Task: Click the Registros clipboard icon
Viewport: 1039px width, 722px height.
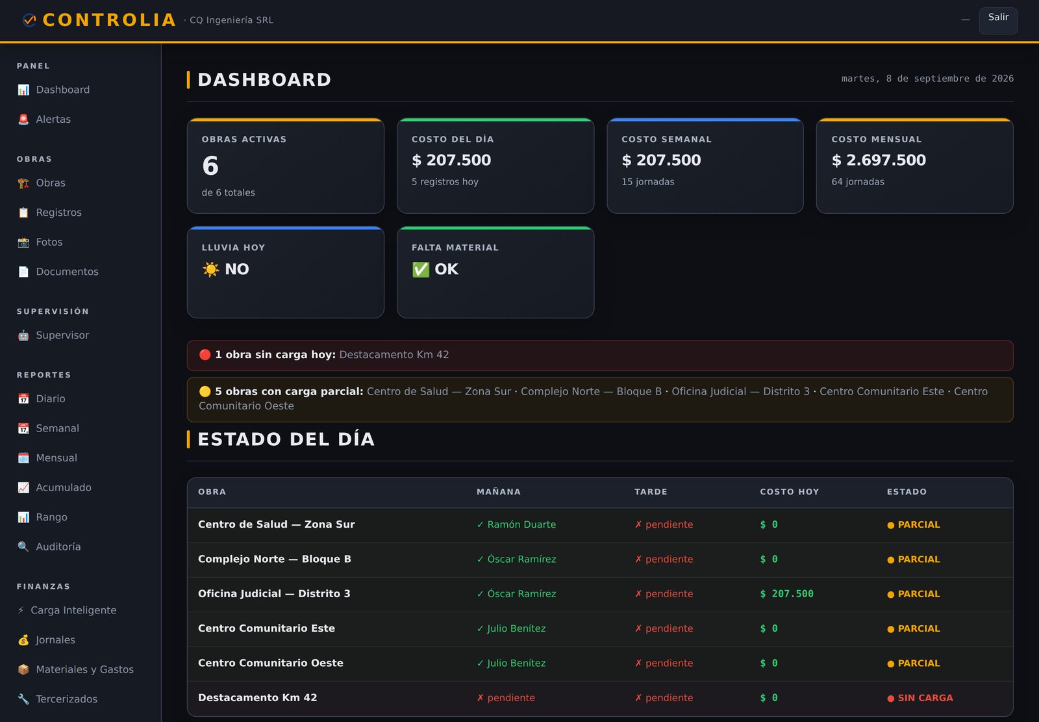Action: point(23,213)
